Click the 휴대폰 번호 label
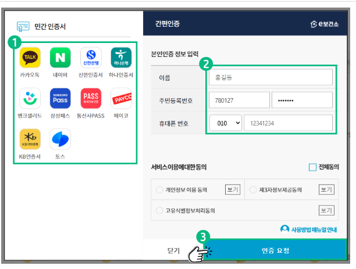The image size is (356, 269). pyautogui.click(x=173, y=123)
